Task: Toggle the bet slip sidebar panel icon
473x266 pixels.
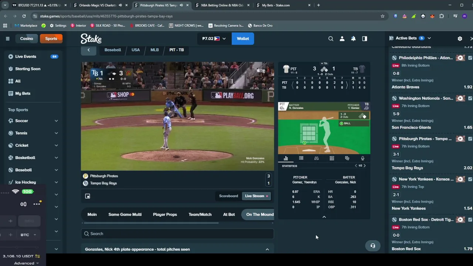Action: 365,38
